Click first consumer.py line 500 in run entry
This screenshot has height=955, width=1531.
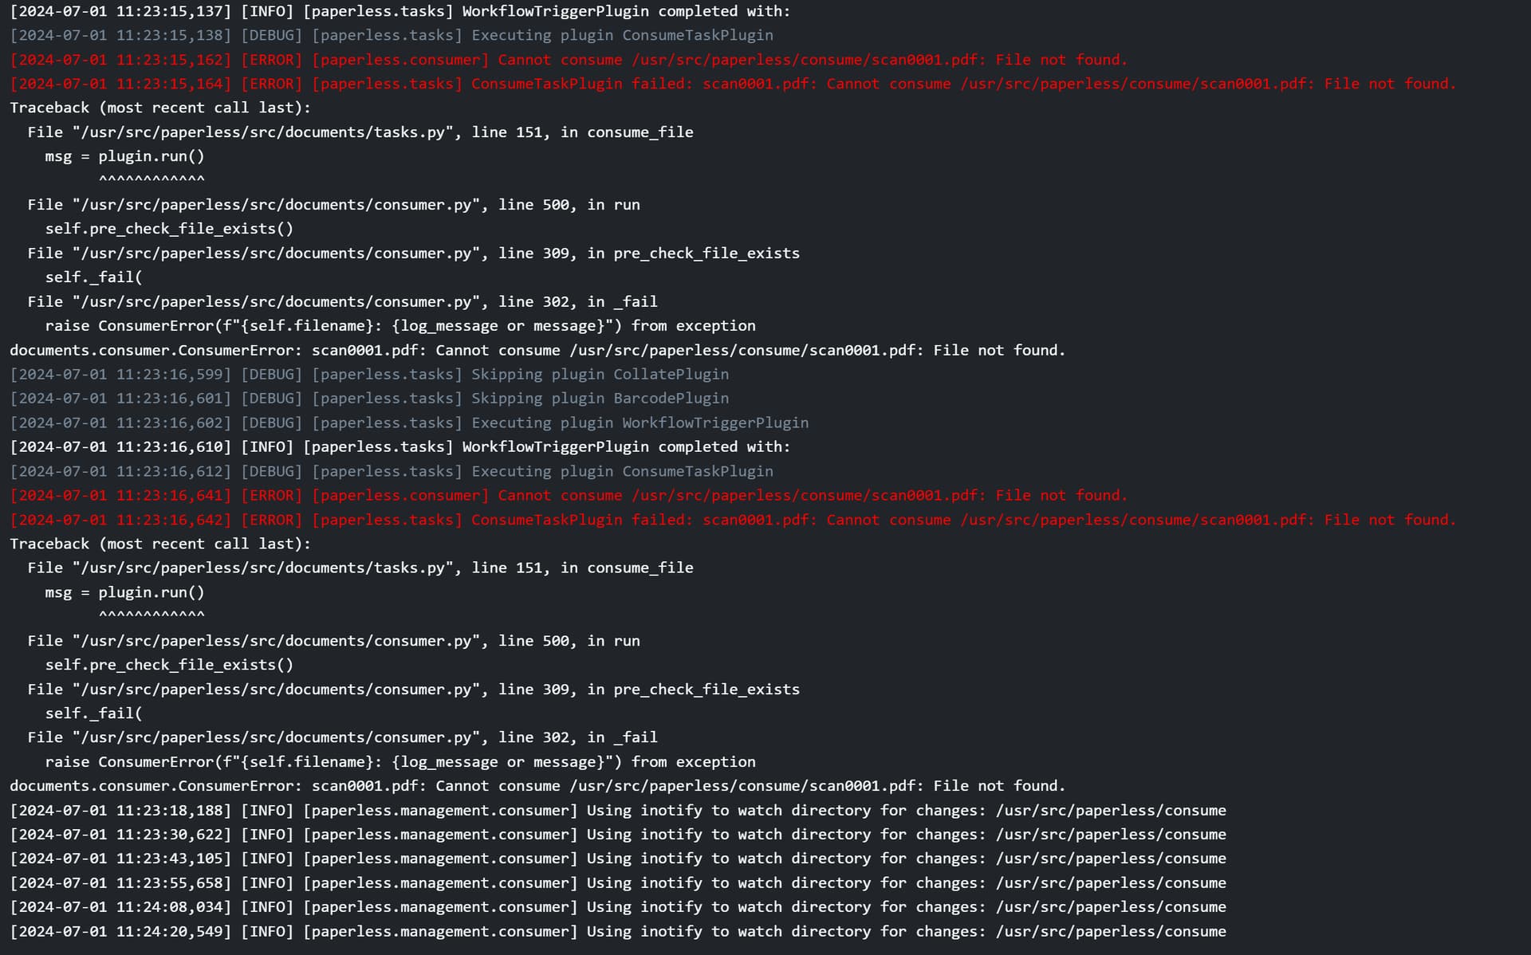pyautogui.click(x=334, y=205)
